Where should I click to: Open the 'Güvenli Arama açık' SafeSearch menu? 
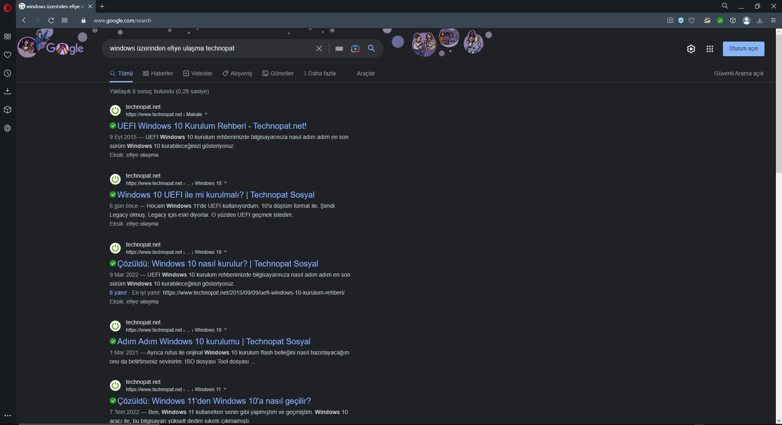pyautogui.click(x=739, y=73)
